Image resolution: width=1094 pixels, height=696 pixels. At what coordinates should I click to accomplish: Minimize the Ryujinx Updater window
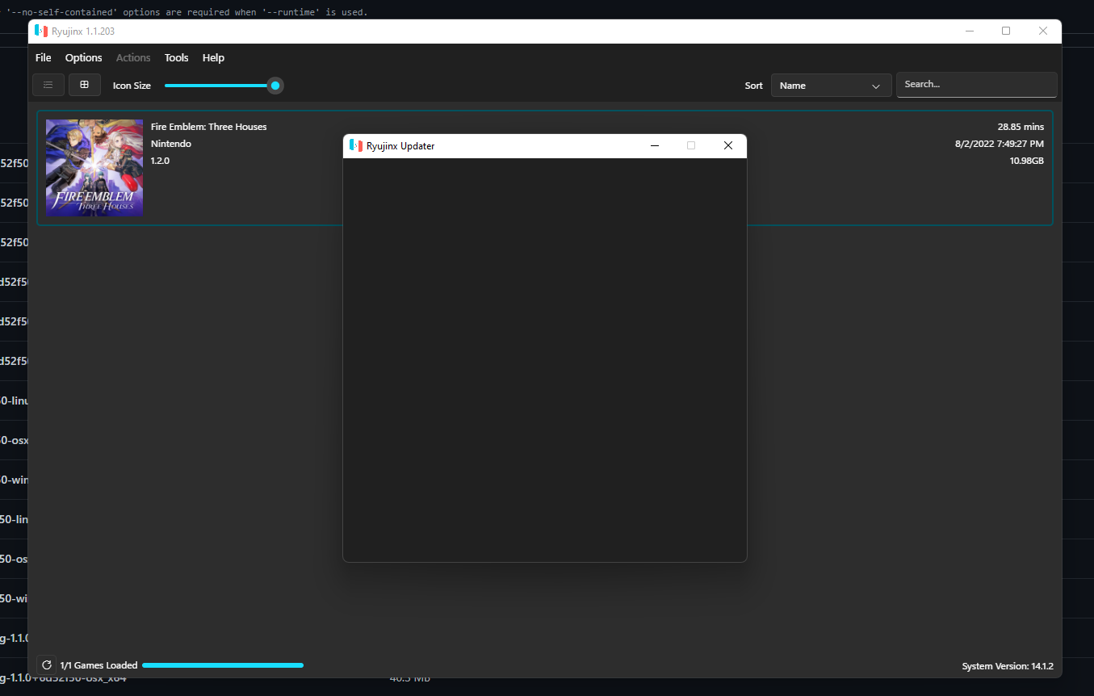(655, 145)
